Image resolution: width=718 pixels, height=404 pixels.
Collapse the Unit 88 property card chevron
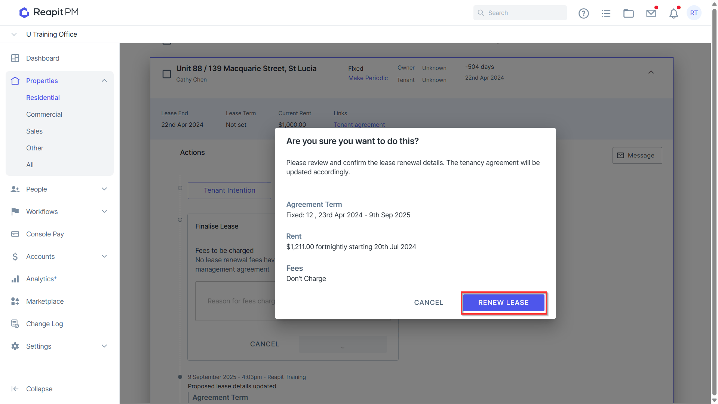pyautogui.click(x=651, y=72)
